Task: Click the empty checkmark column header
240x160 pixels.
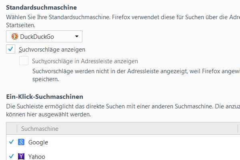Action: (12, 128)
